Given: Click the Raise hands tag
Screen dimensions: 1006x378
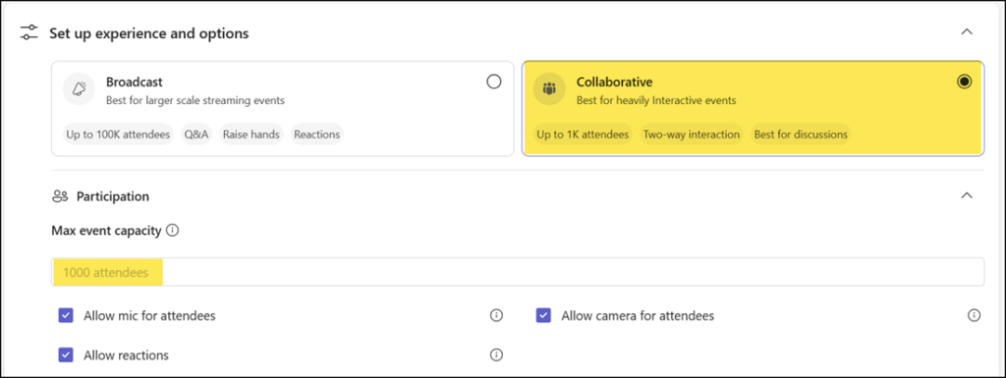Looking at the screenshot, I should [x=251, y=135].
